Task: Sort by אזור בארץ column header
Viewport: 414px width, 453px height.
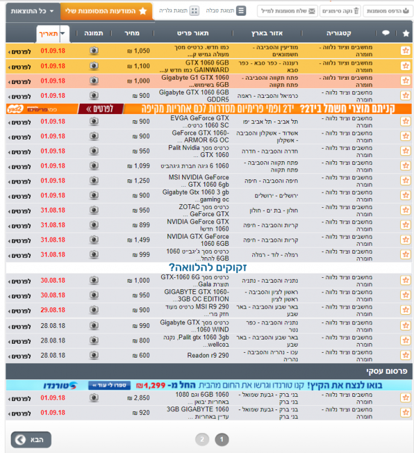Action: (267, 33)
